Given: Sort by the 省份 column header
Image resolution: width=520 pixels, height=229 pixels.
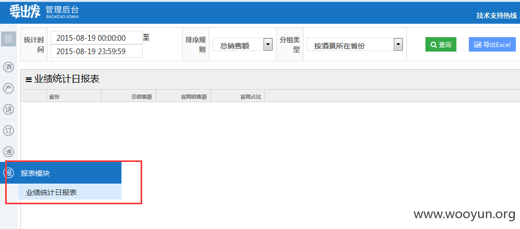Looking at the screenshot, I should point(73,96).
